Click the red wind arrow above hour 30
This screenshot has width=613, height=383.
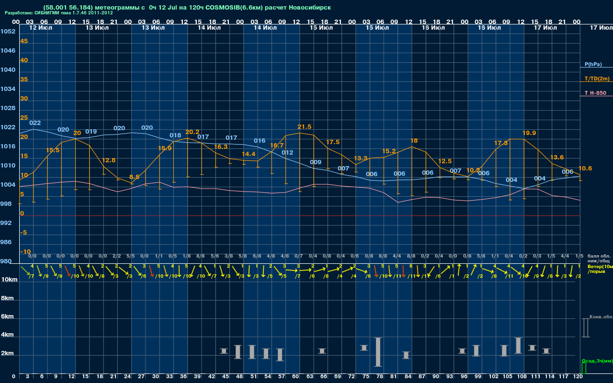pos(152,272)
